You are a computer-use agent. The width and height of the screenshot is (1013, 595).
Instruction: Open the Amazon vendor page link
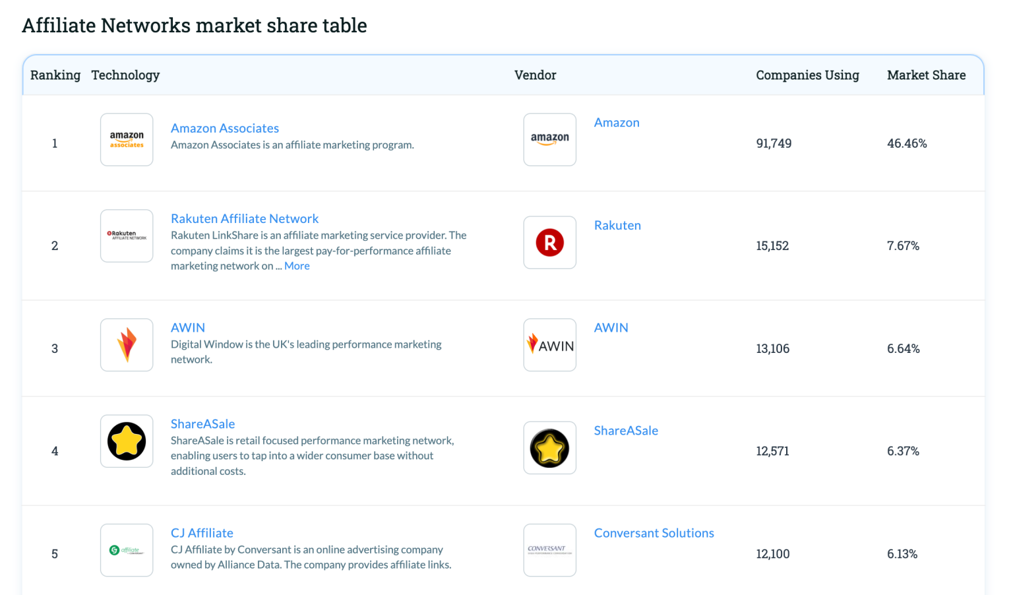pyautogui.click(x=616, y=122)
